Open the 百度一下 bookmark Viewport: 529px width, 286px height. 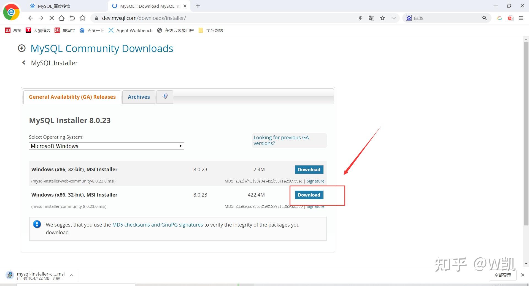[92, 30]
